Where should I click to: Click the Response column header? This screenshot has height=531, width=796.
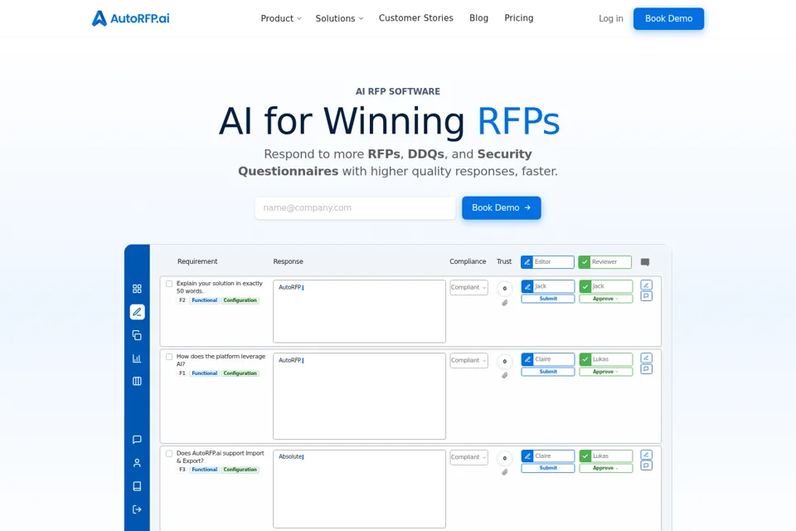click(x=288, y=261)
